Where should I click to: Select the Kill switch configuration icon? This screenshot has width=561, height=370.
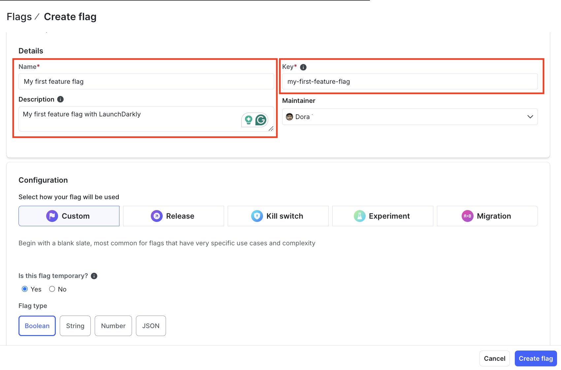[x=257, y=216]
